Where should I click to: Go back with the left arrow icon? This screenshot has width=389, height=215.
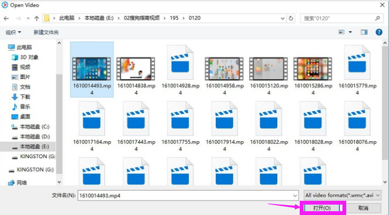[x=6, y=19]
